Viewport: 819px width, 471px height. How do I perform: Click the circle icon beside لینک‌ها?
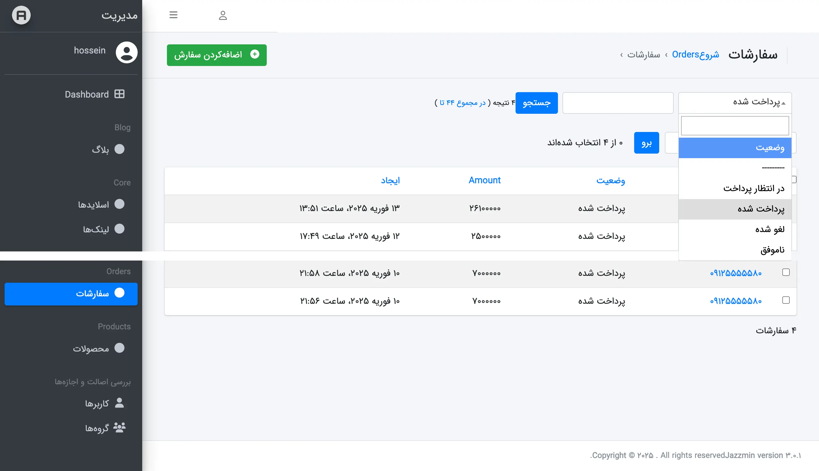[x=119, y=229]
